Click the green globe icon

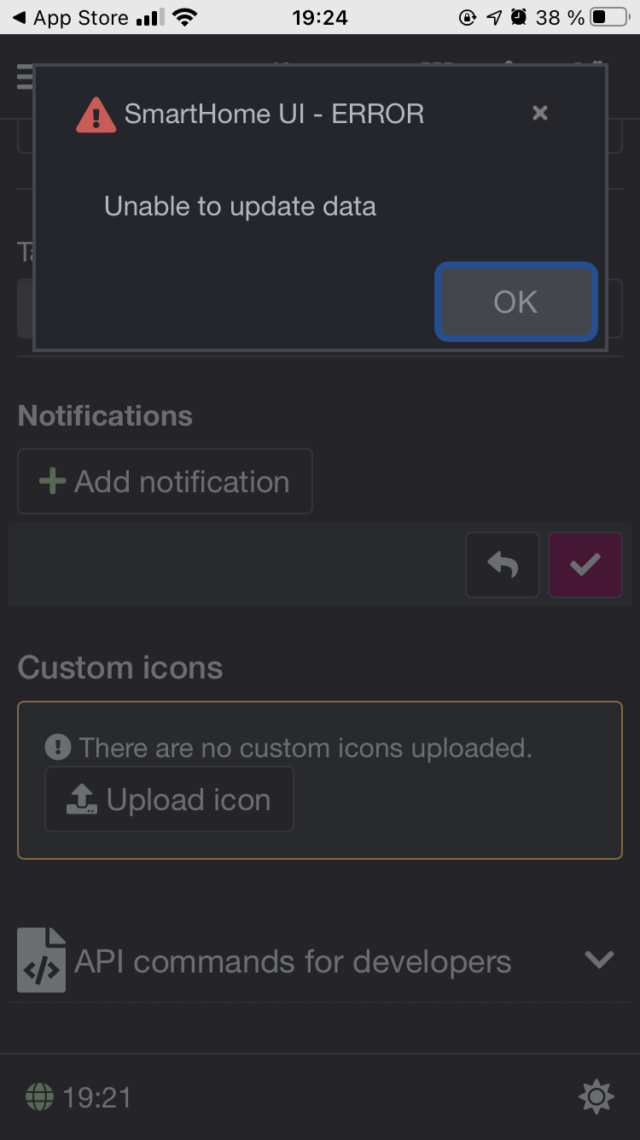pos(39,1096)
